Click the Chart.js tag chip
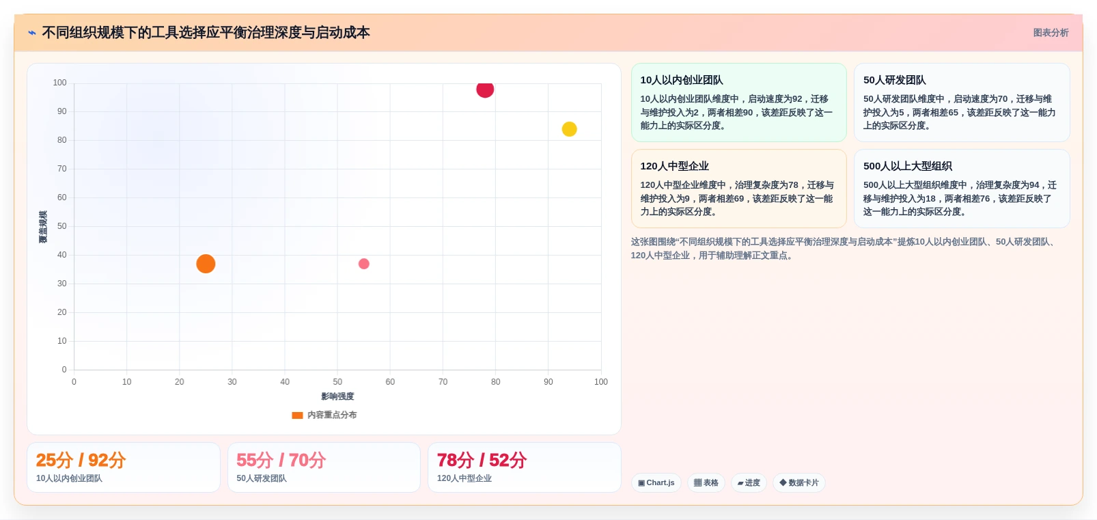The image size is (1097, 520). pos(656,482)
